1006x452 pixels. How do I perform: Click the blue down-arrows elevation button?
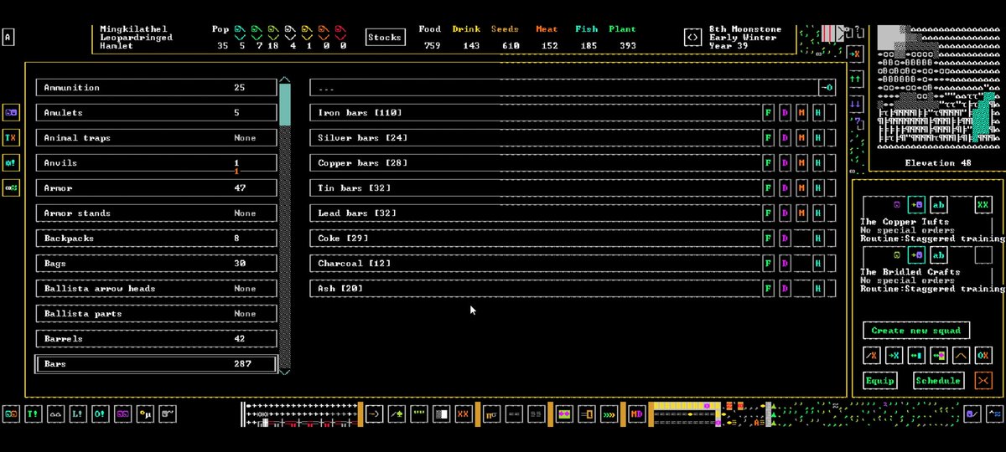click(855, 104)
